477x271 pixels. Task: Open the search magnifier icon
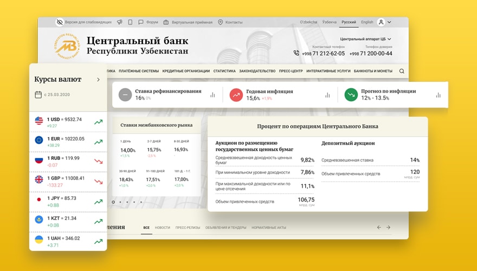coord(402,71)
